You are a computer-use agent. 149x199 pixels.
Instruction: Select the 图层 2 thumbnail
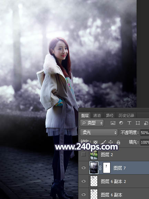(94, 155)
